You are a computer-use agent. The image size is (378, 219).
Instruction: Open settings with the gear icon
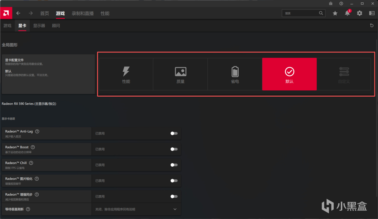point(359,13)
